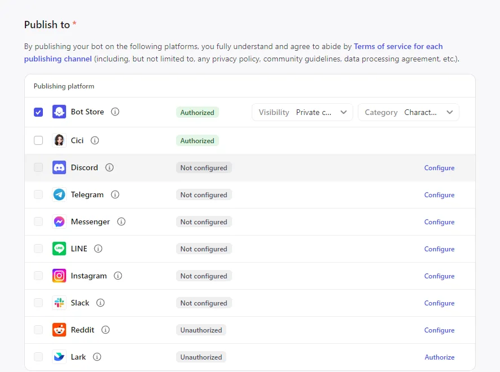The image size is (500, 372).
Task: Check the Lark checkbox
Action: pos(38,357)
